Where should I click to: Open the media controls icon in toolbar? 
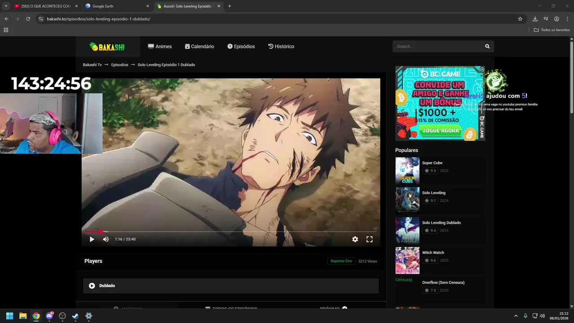(x=546, y=19)
